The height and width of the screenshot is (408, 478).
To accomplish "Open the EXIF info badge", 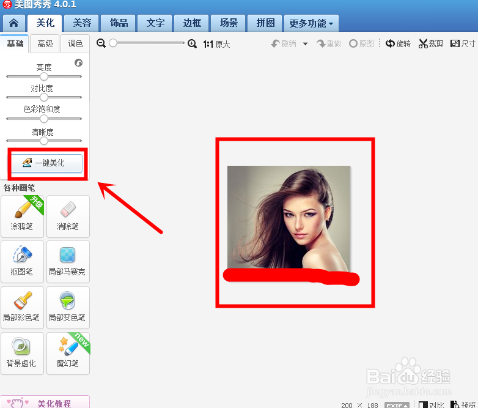I will click(397, 406).
